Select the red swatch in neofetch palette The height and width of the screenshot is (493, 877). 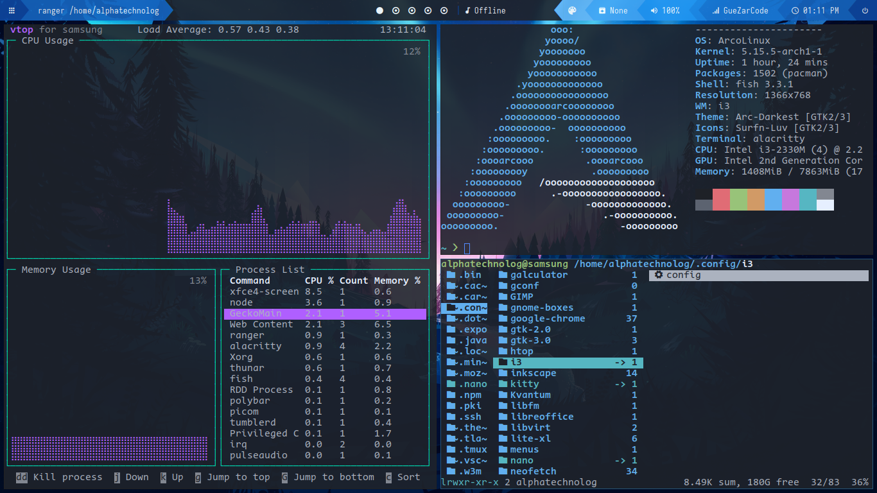721,200
